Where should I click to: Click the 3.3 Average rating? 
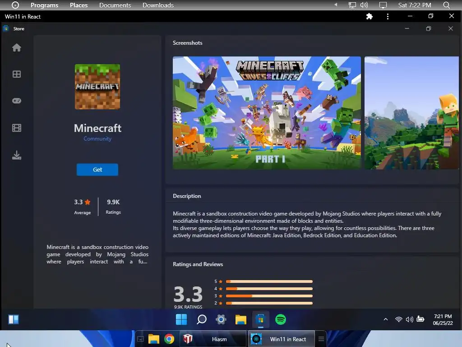click(82, 206)
